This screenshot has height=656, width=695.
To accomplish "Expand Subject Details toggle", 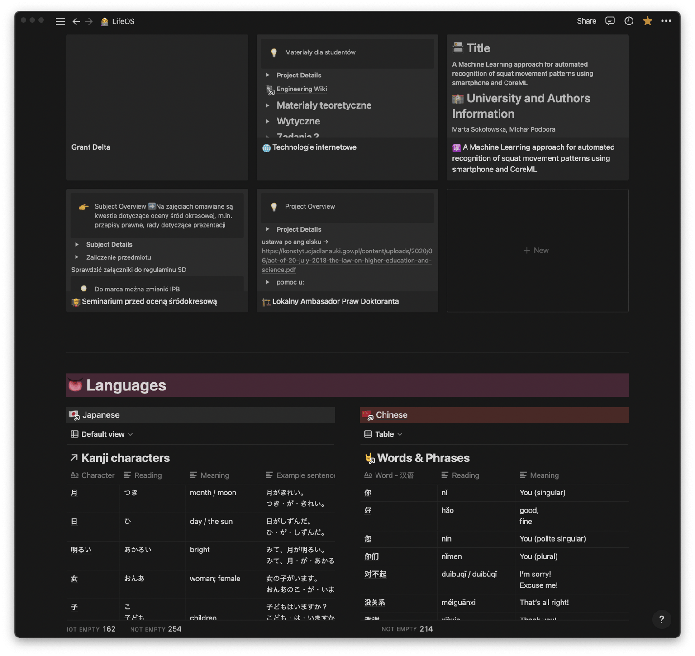I will pos(77,244).
